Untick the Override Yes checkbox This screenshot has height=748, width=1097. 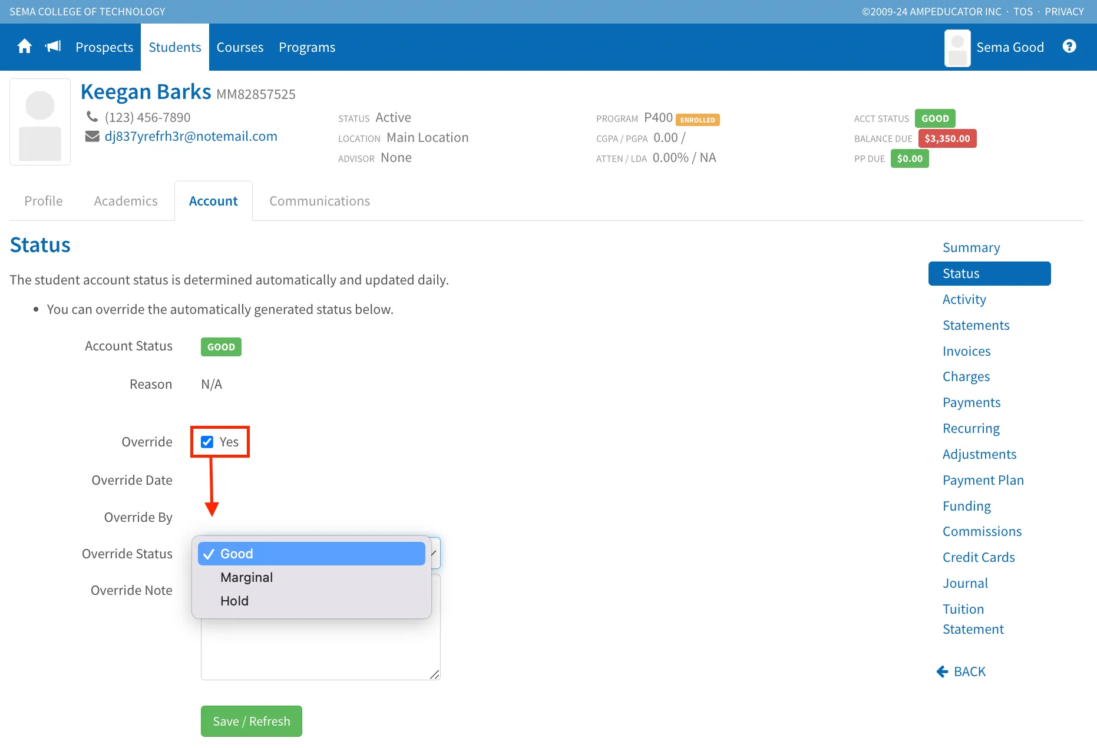click(207, 442)
